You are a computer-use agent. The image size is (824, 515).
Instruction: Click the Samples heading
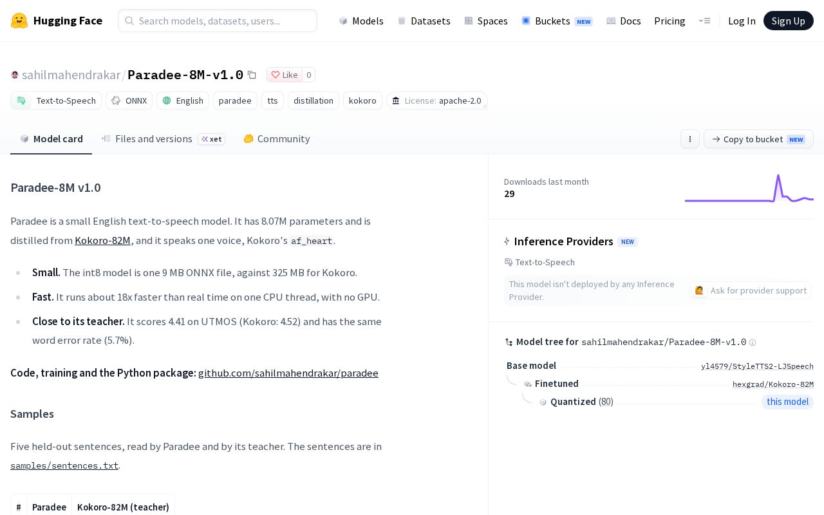[32, 414]
